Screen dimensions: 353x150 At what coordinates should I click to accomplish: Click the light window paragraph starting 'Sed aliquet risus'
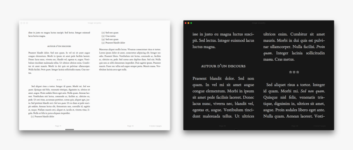click(59, 100)
